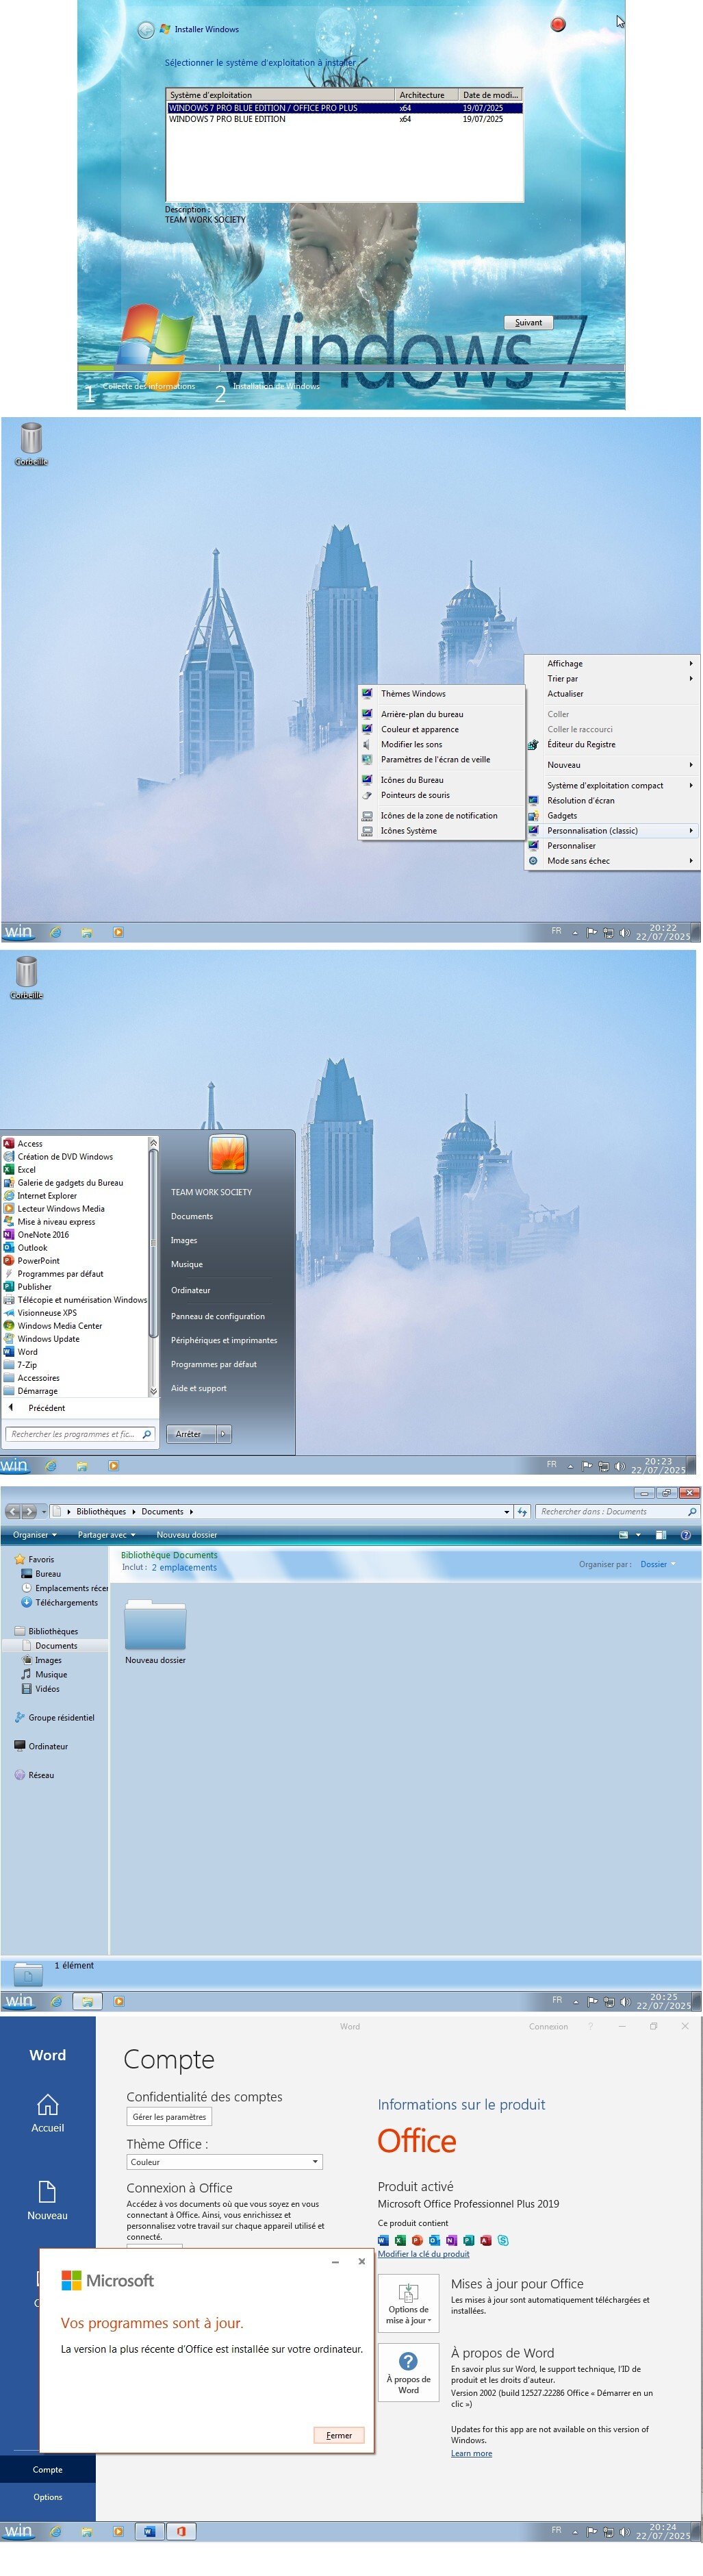Open the arrow menu beside Arrêter
This screenshot has width=703, height=2576.
[x=223, y=1435]
